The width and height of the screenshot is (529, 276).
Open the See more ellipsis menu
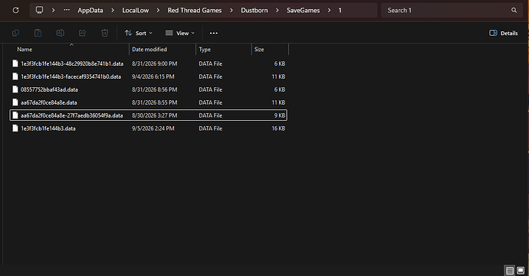(x=214, y=33)
